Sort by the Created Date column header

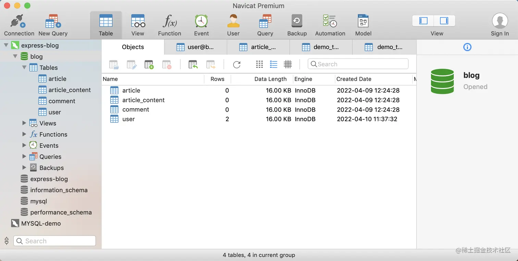pos(374,79)
